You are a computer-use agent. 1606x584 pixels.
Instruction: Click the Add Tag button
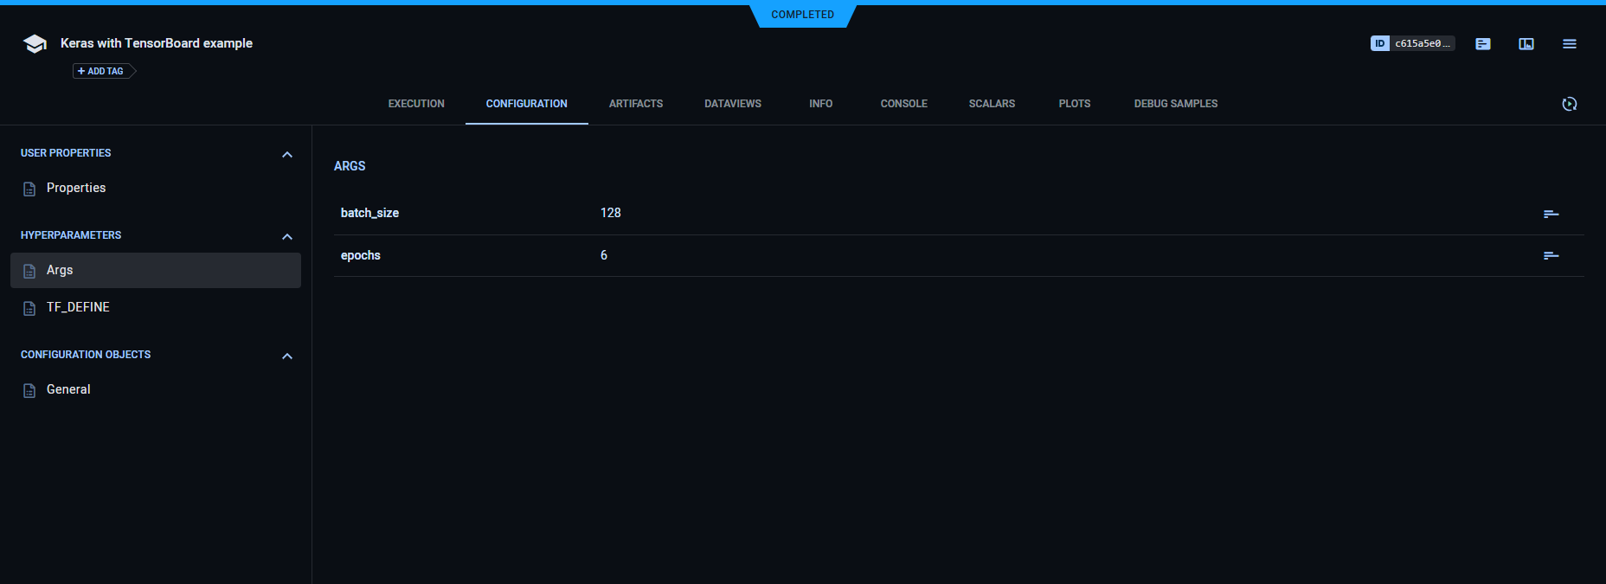tap(102, 71)
